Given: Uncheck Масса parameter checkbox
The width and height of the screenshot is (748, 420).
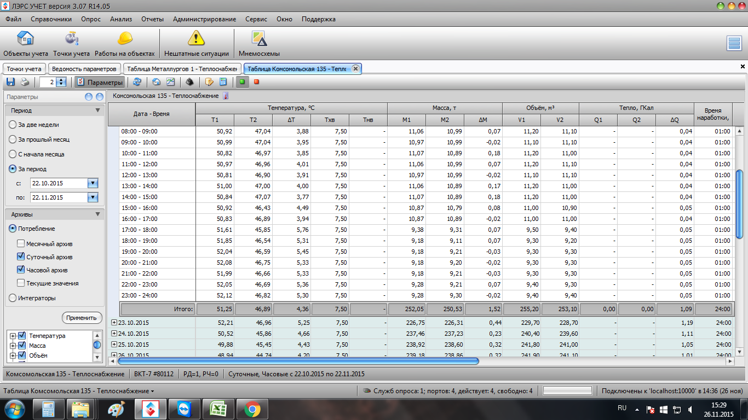Looking at the screenshot, I should click(x=22, y=346).
